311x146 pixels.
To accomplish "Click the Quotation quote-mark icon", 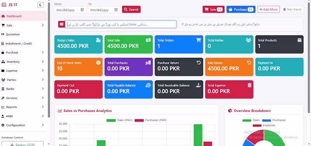I will pyautogui.click(x=3, y=35).
